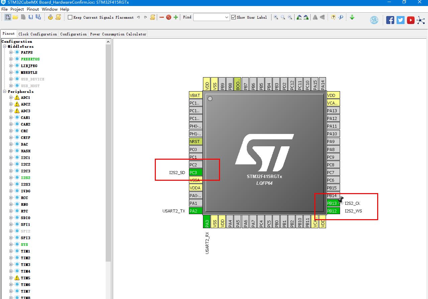Click the rotate counter-clockwise chip icon
Viewport: 428px width, 299px height.
pos(306,17)
